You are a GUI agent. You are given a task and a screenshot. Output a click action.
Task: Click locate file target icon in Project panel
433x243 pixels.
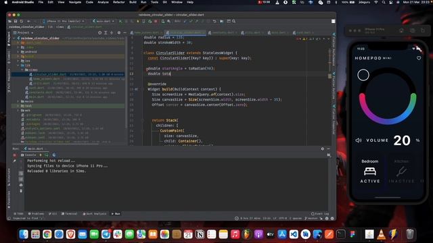pos(99,32)
